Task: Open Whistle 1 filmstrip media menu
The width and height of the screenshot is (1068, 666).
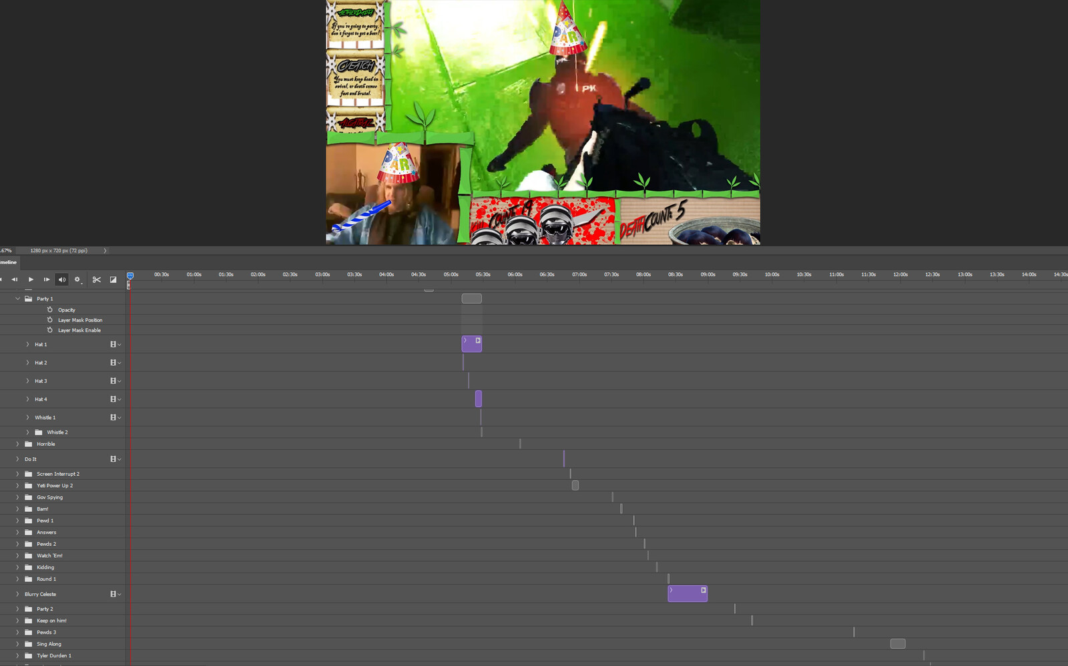Action: click(x=115, y=417)
